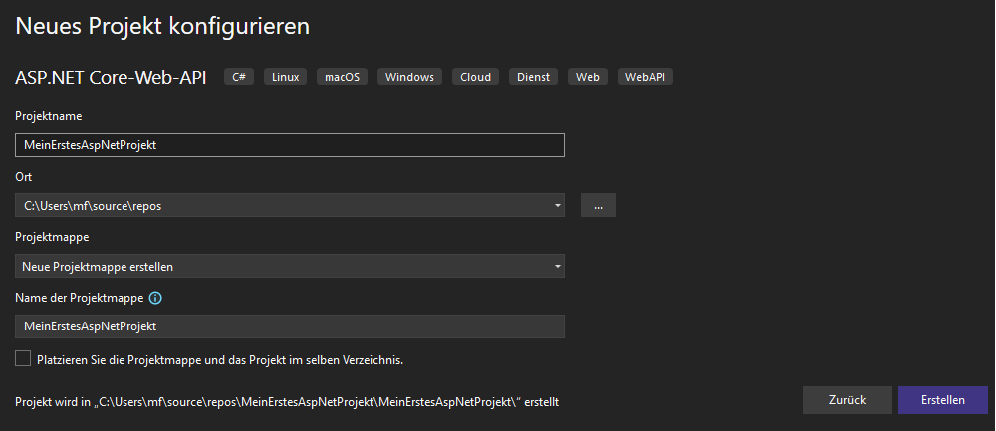
Task: Click the 'Projekt wird in' path text
Action: tap(287, 402)
